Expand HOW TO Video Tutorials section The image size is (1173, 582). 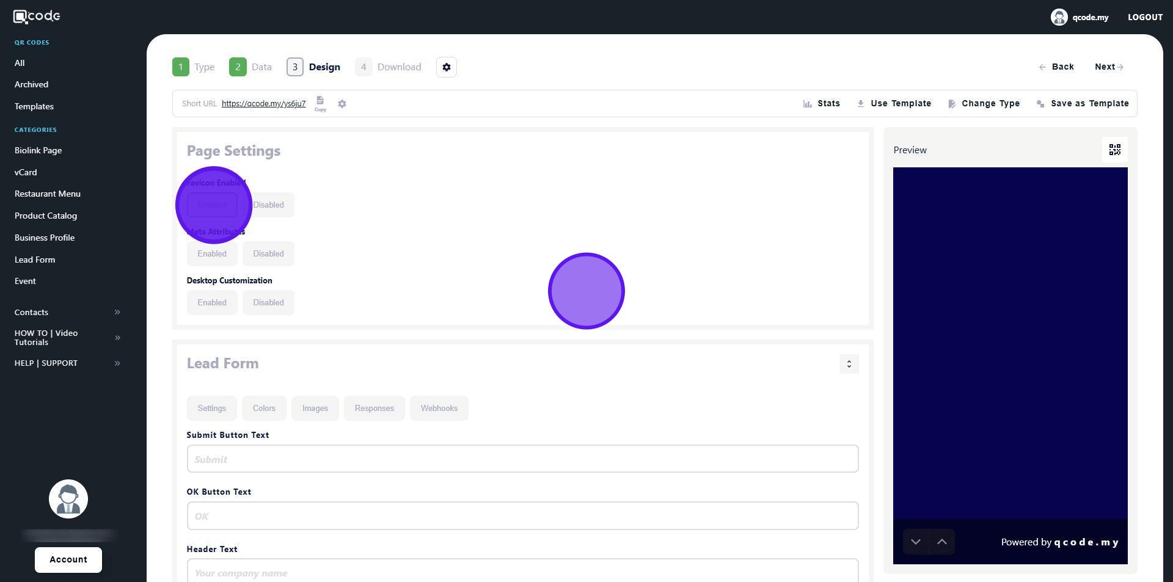coord(117,338)
